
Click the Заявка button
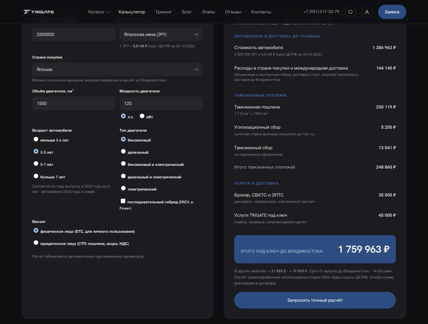392,12
